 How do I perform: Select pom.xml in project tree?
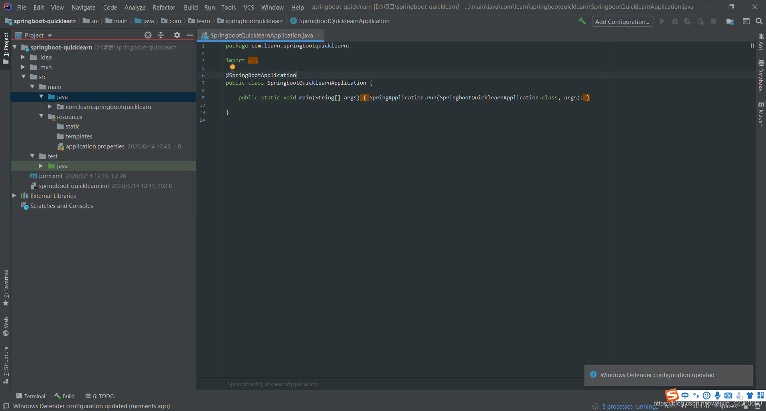pos(50,176)
